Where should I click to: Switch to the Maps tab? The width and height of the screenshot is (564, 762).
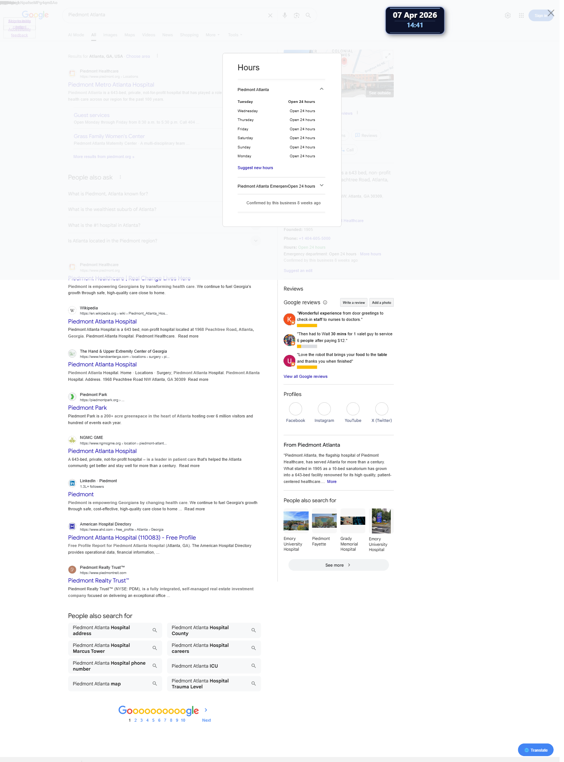pos(130,35)
